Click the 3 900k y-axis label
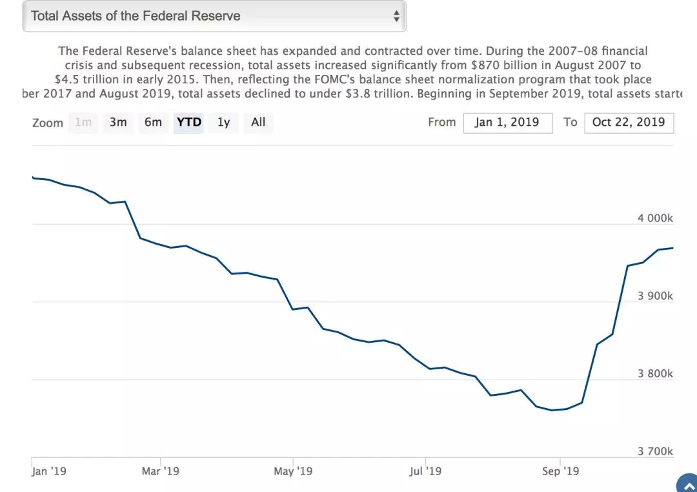 [655, 296]
